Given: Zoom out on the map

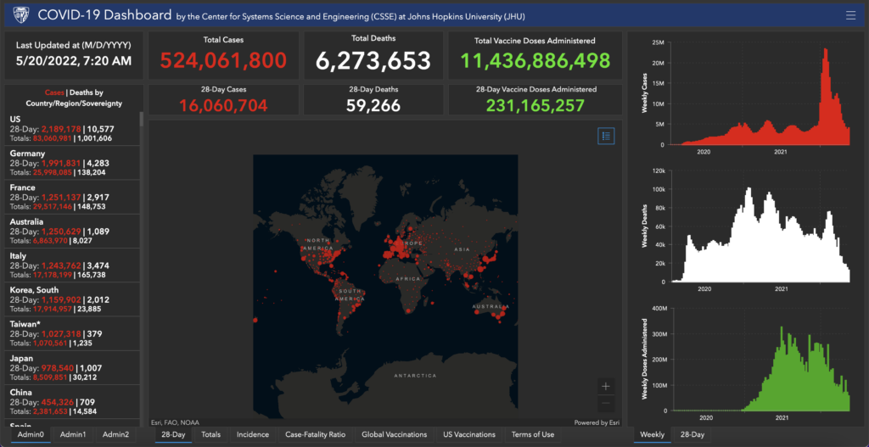Looking at the screenshot, I should tap(605, 404).
